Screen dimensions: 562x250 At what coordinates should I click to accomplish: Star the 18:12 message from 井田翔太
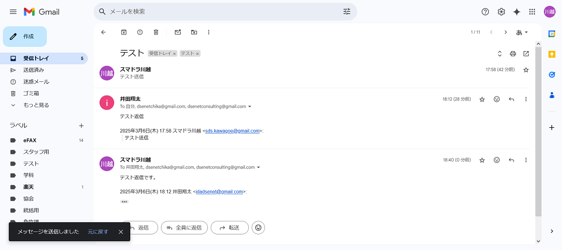click(x=482, y=99)
